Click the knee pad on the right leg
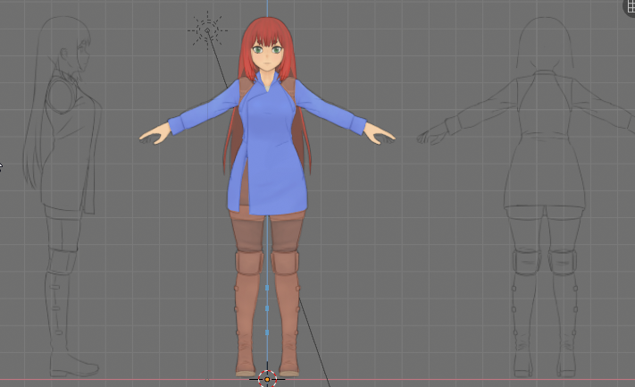 [x=285, y=262]
